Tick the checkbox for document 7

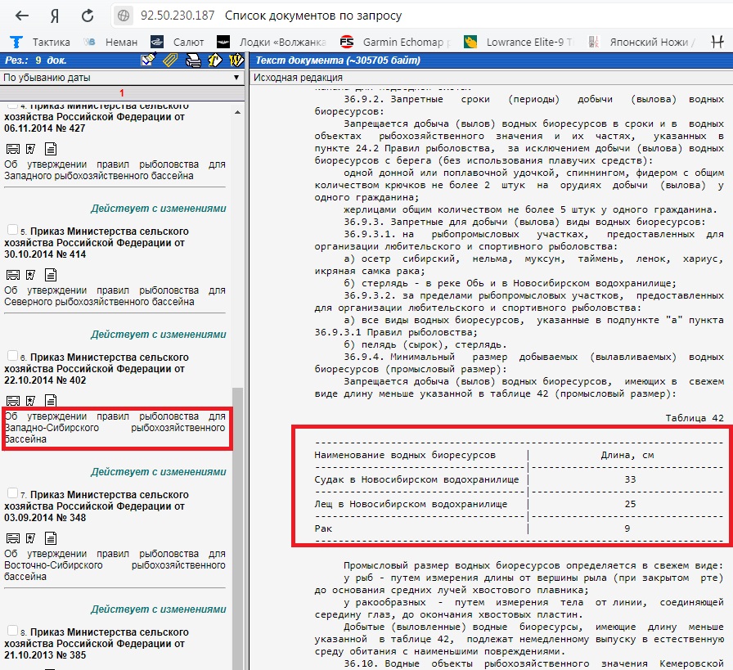click(11, 493)
